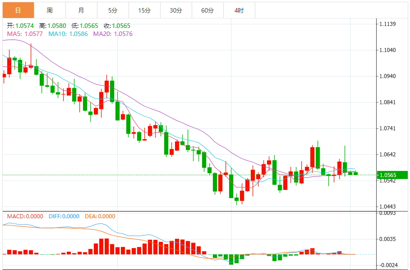Screen dimensions: 410x270
Task: Switch to the 周 weekly tab
Action: tap(50, 10)
